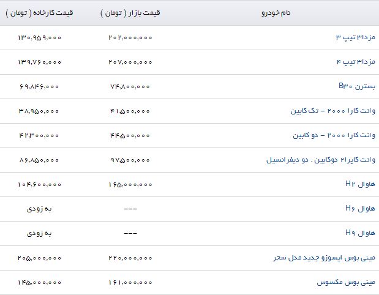Select market price ۲۲۰,۰۰۰,۰۰۰ cell

(130, 258)
